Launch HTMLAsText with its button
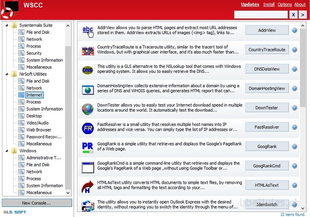310x217 pixels. tap(267, 185)
